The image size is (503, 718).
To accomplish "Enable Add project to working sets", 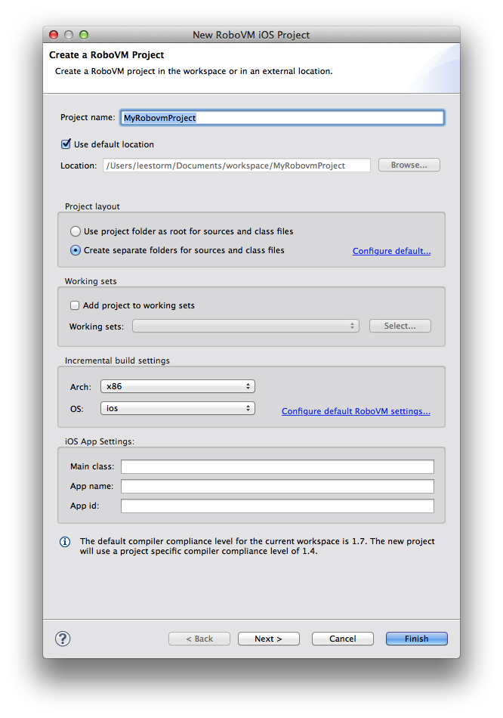I will [75, 305].
